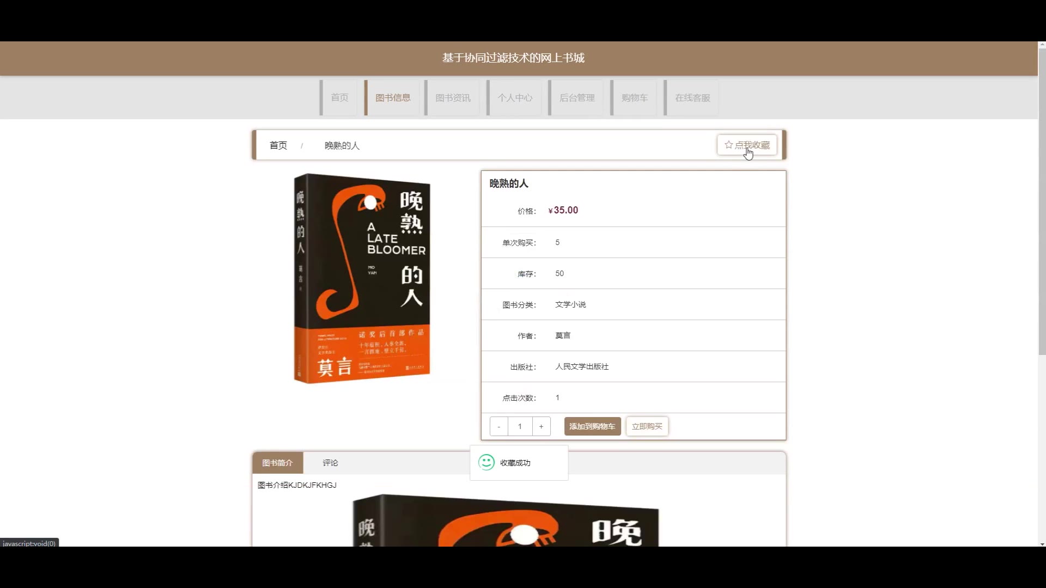Click the book image in the introduction section

click(x=506, y=520)
